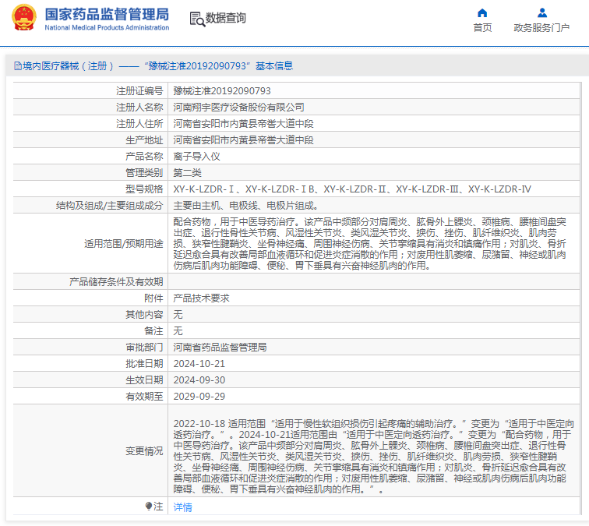Click the 生效日期 label

point(144,379)
